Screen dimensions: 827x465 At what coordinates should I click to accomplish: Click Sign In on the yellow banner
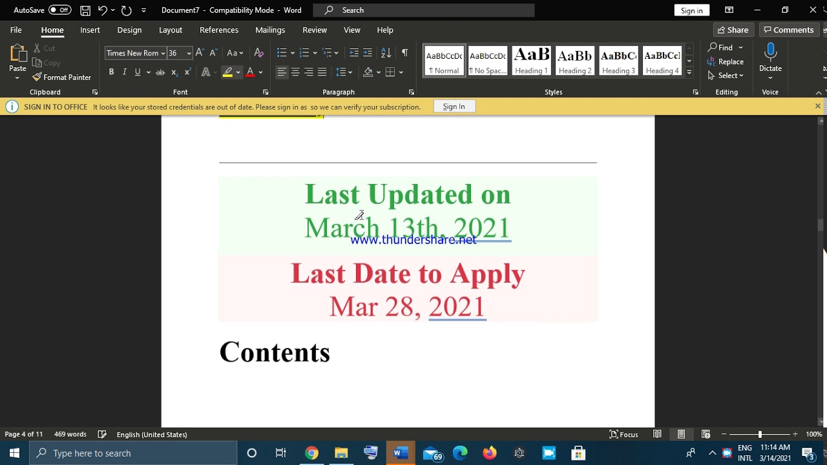[x=454, y=107]
